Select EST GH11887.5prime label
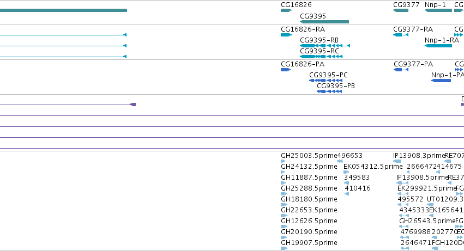Viewport: 464px width, 251px height. pyautogui.click(x=309, y=177)
